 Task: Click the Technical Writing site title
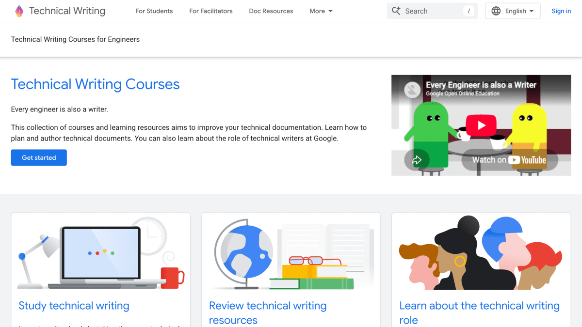[x=67, y=11]
